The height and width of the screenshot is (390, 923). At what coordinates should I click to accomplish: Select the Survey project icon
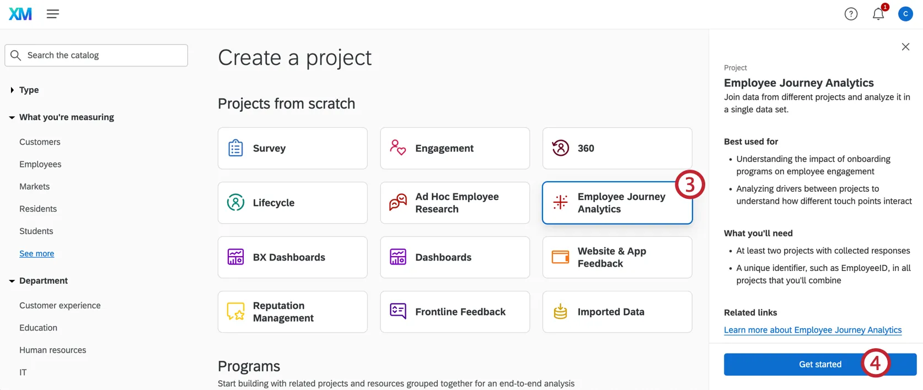tap(235, 148)
